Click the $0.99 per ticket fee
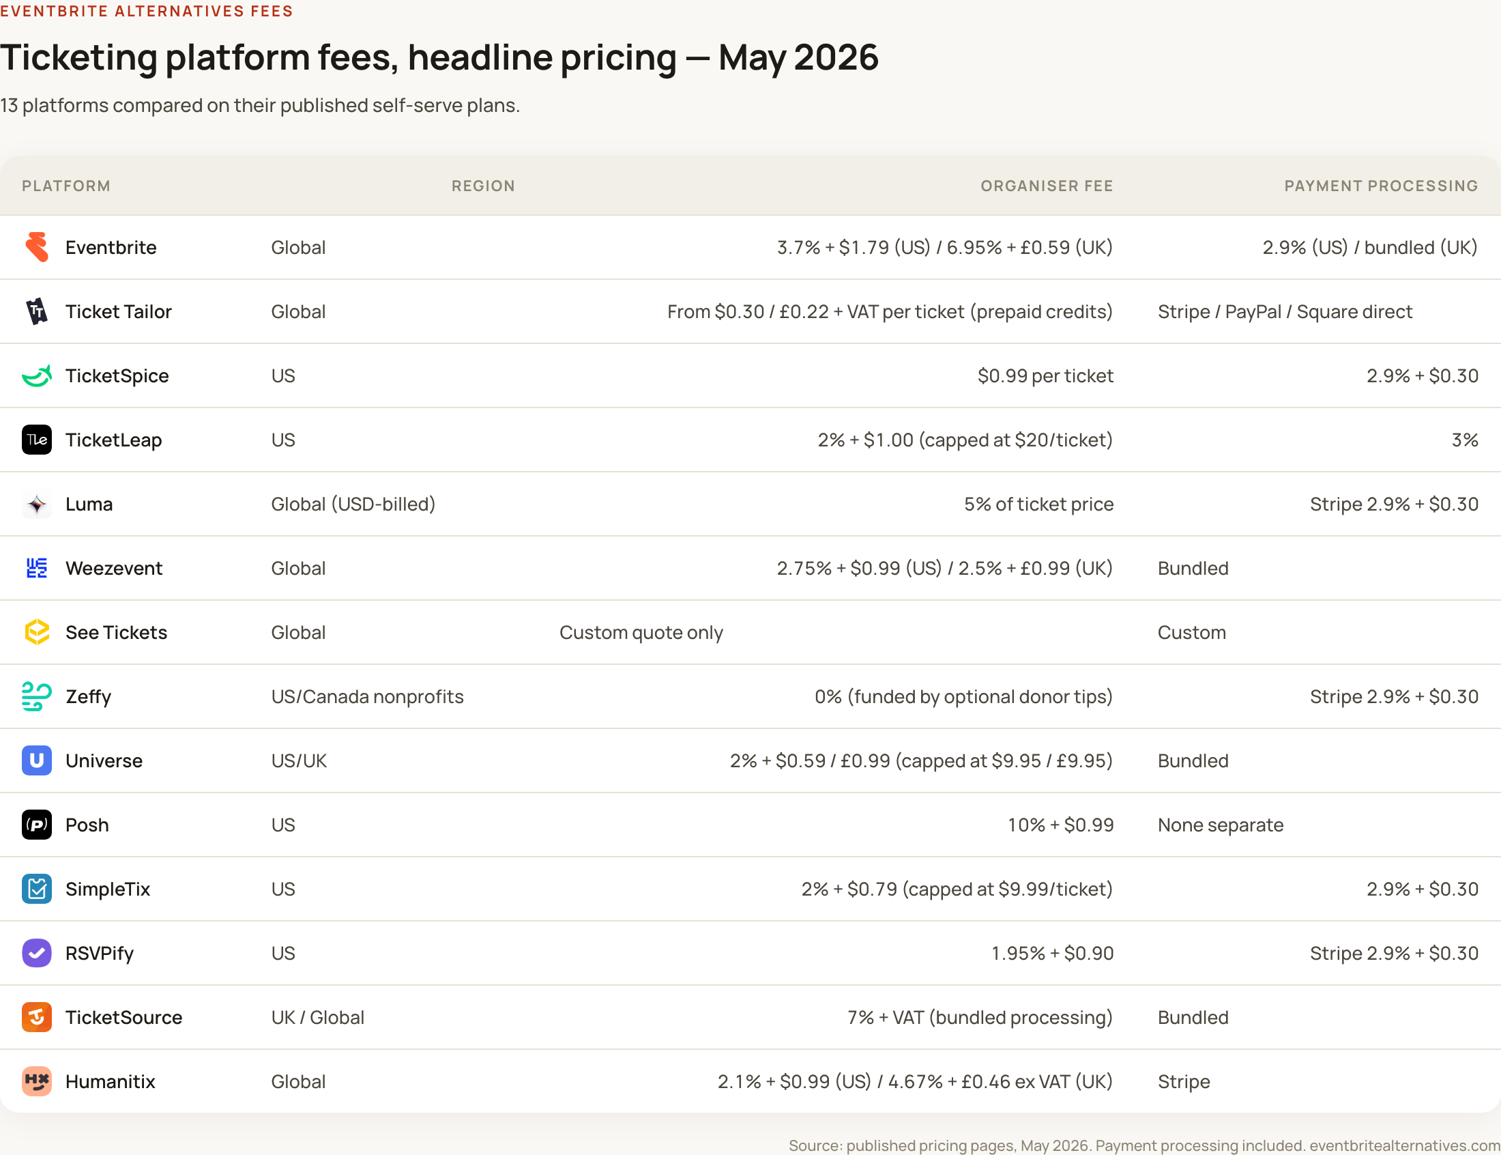 tap(1045, 376)
